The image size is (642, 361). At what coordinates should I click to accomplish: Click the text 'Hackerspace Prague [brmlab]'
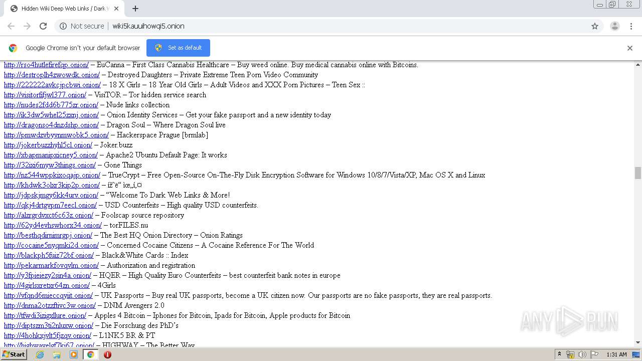point(162,135)
